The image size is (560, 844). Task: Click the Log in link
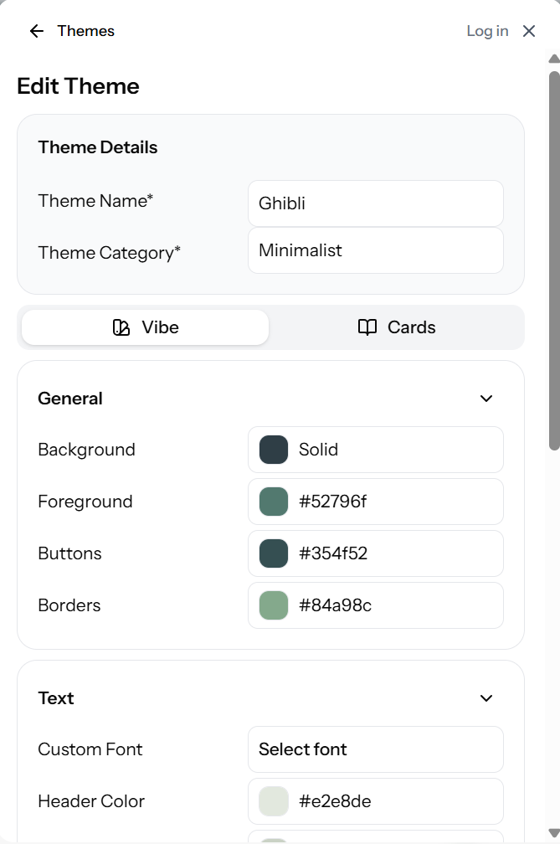point(486,31)
